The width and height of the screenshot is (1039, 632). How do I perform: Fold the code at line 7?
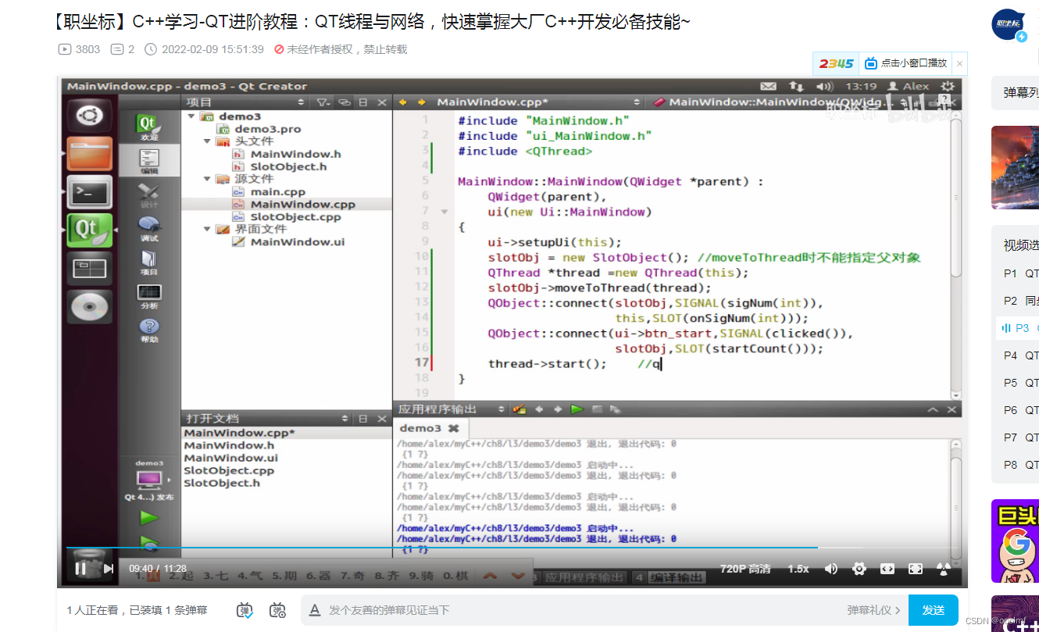coord(444,212)
